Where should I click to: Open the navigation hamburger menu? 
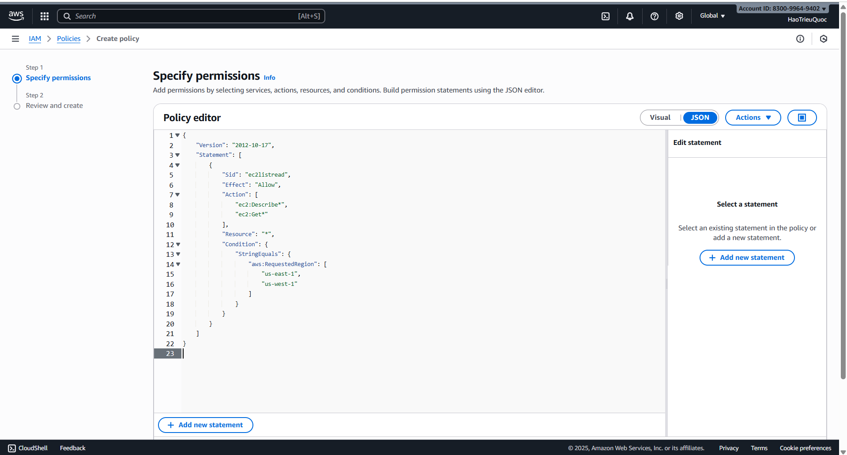point(15,39)
